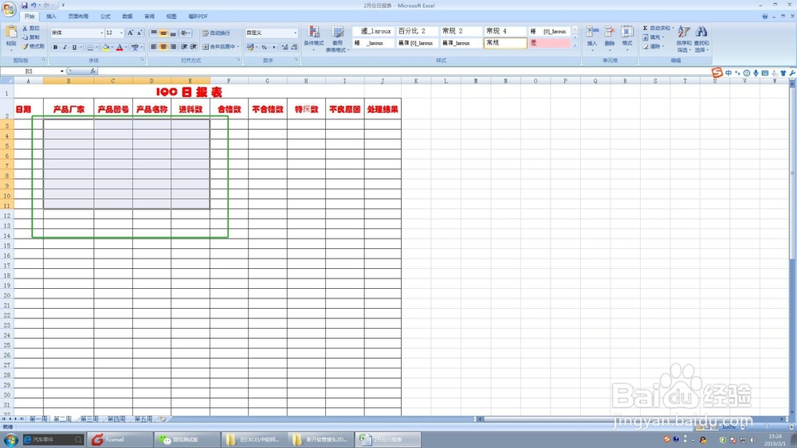Select the 常规 4 cell style
This screenshot has width=797, height=448.
pos(505,31)
